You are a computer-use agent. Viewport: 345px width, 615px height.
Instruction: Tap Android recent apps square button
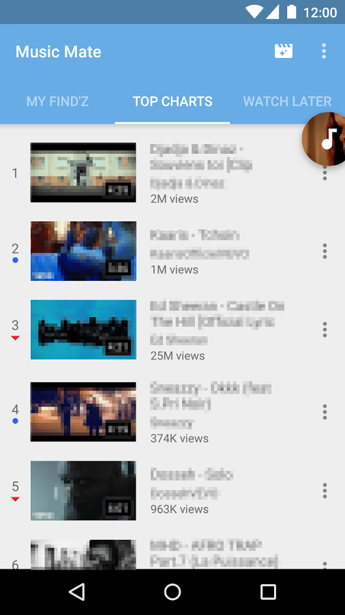point(269,592)
